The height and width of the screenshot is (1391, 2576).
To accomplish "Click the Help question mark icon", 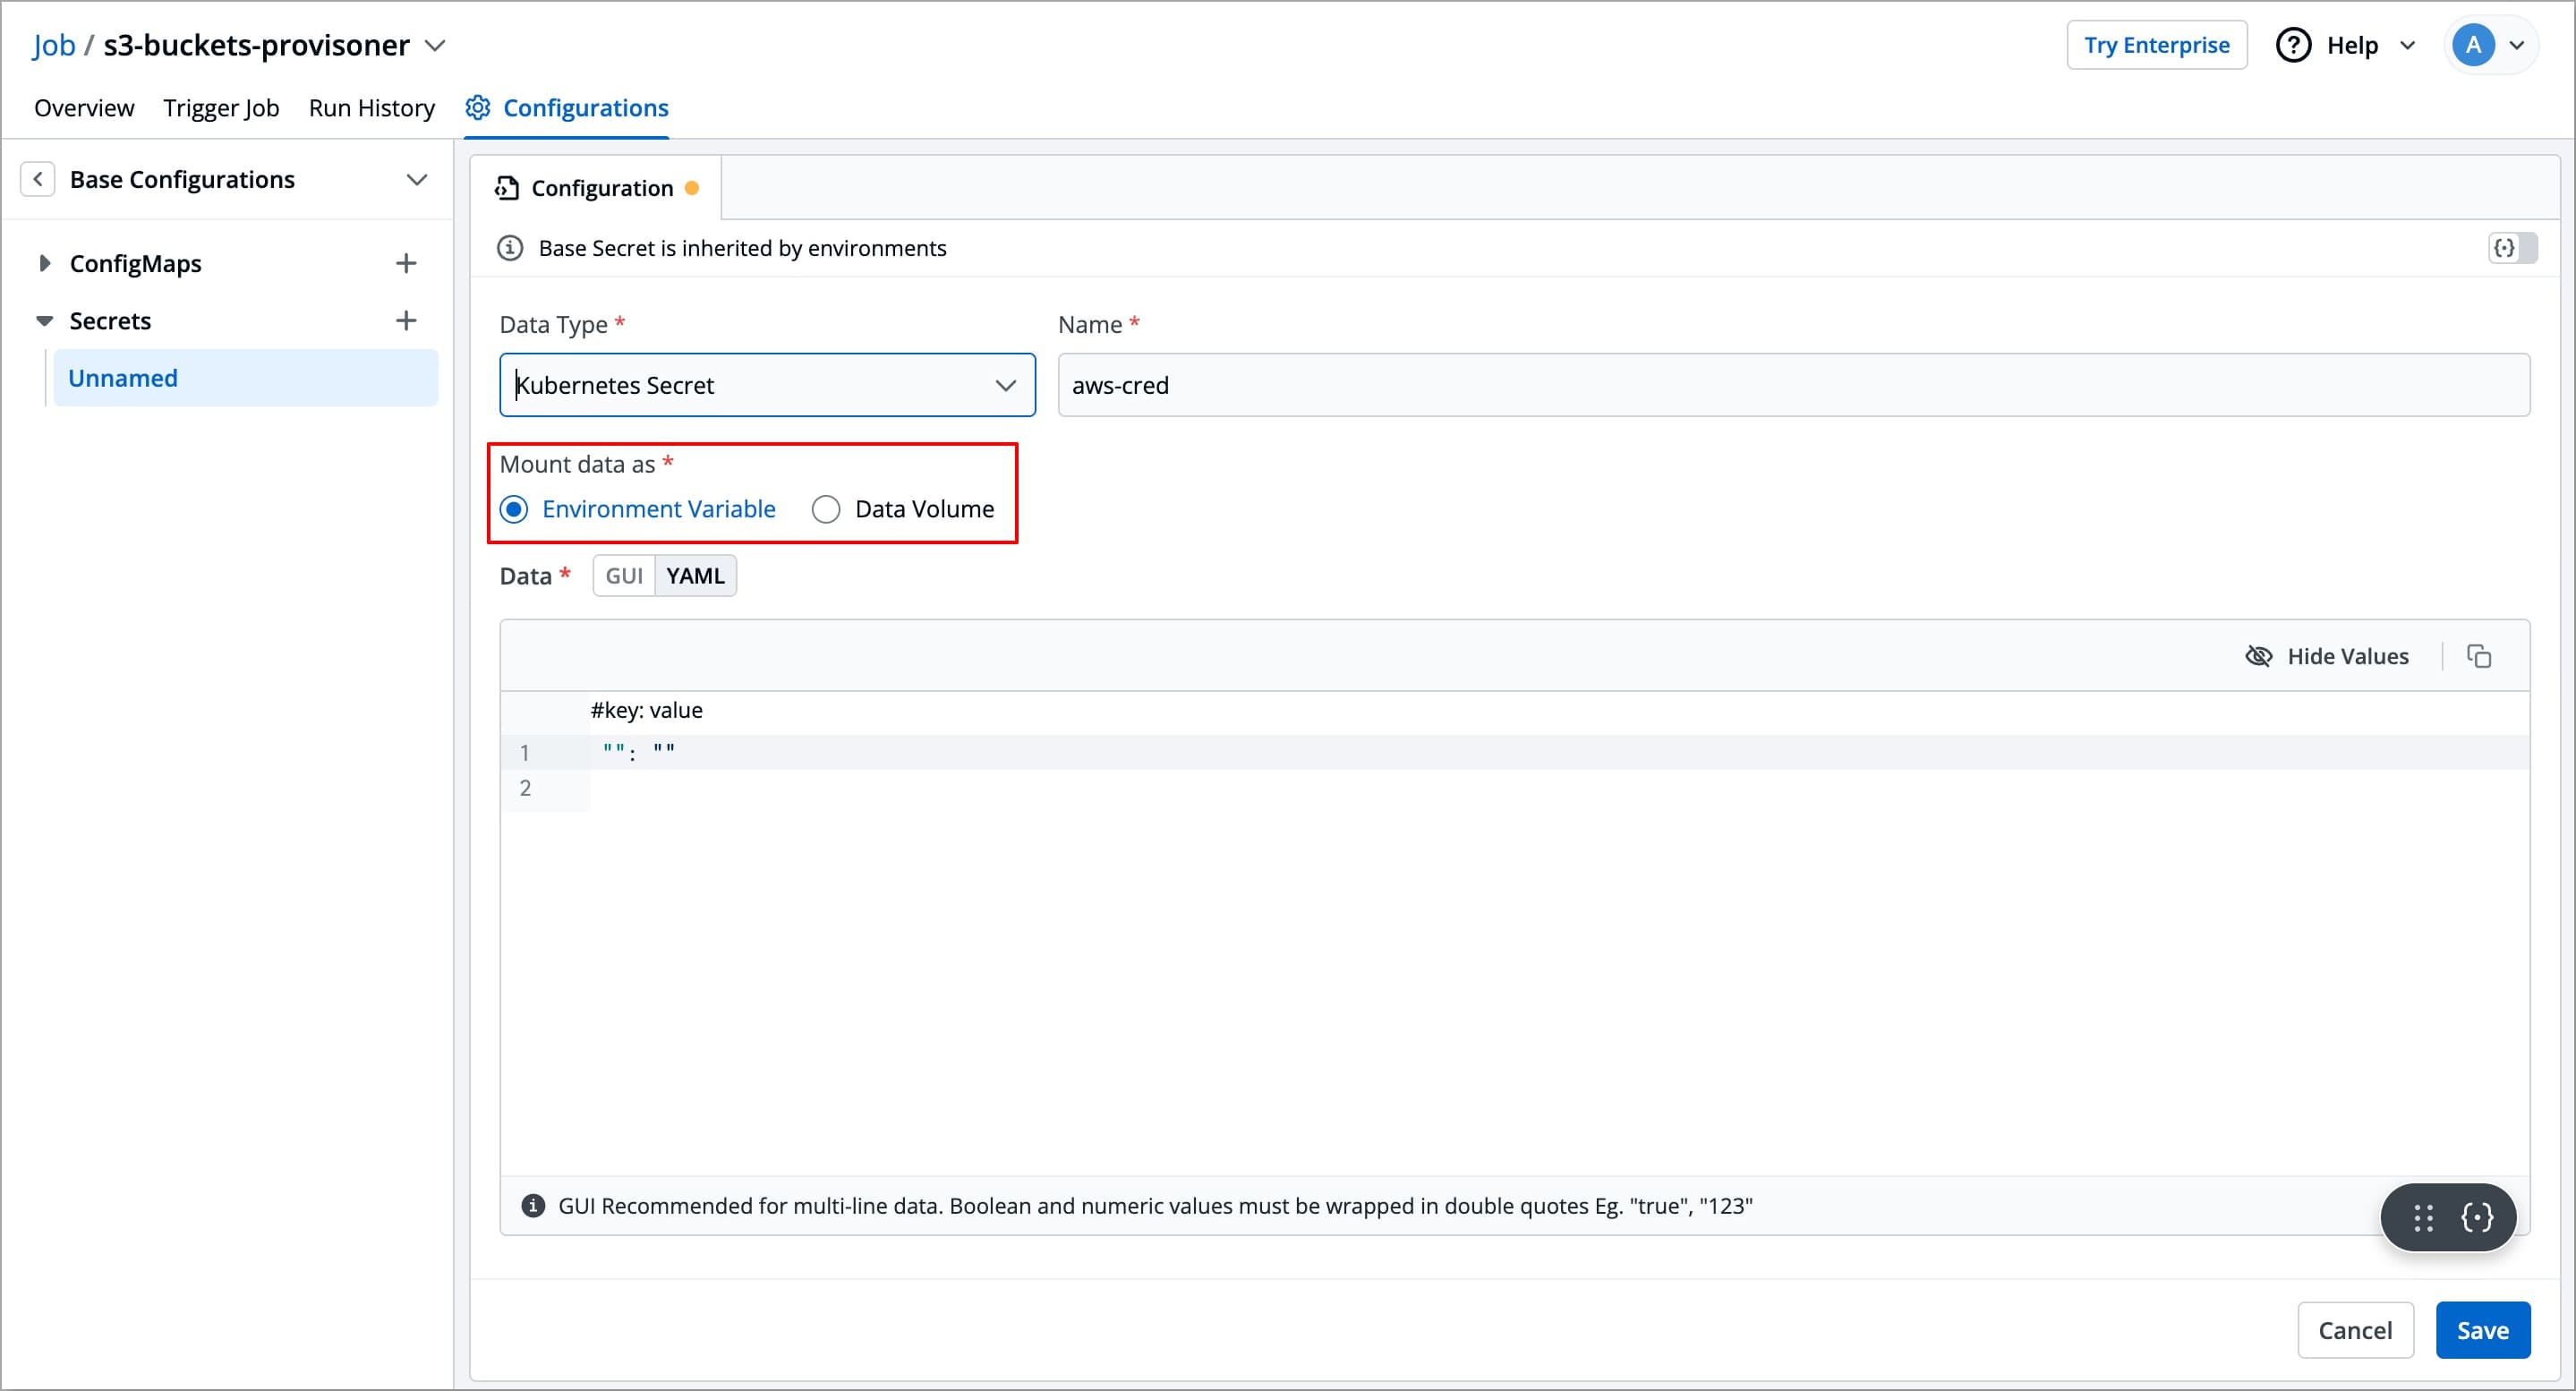I will (x=2293, y=46).
